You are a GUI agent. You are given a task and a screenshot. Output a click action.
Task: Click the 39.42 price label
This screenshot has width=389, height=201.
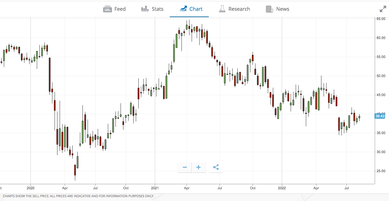[x=379, y=116]
